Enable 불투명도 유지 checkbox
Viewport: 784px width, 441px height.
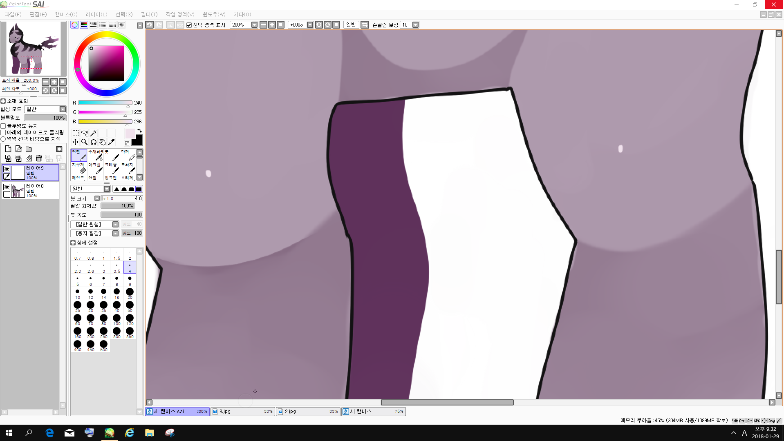tap(3, 126)
